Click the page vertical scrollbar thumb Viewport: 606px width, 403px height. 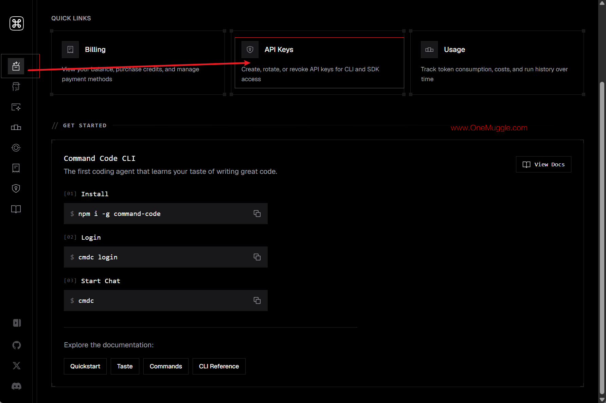point(602,238)
